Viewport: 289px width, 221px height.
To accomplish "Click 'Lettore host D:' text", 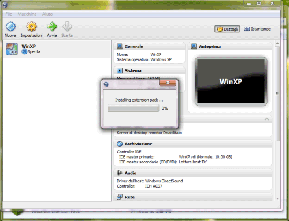I will pyautogui.click(x=193, y=162).
